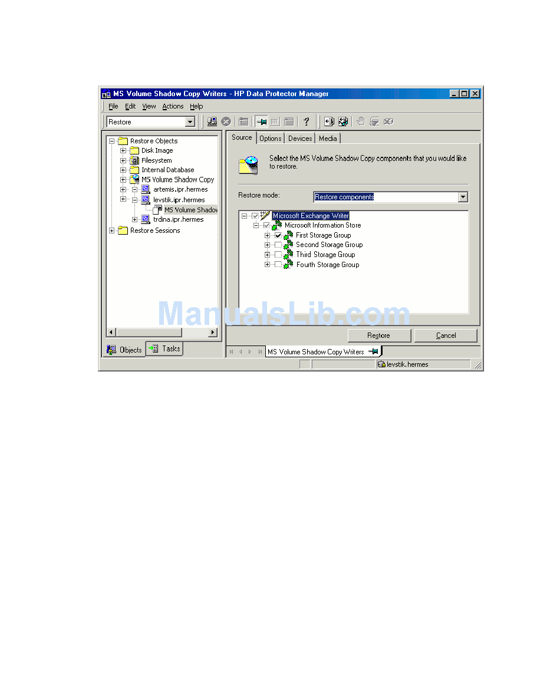Expand the Second Storage Group node
The width and height of the screenshot is (560, 691).
tap(268, 245)
